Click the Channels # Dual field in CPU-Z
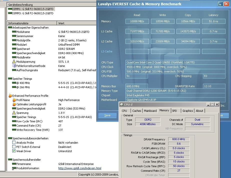The width and height of the screenshot is (231, 178). coord(197,120)
